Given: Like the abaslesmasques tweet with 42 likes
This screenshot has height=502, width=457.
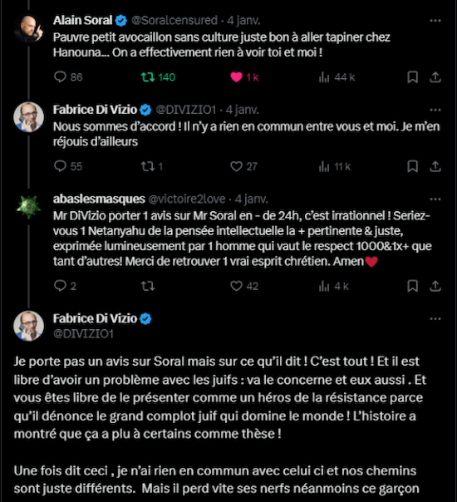Looking at the screenshot, I should [x=244, y=286].
